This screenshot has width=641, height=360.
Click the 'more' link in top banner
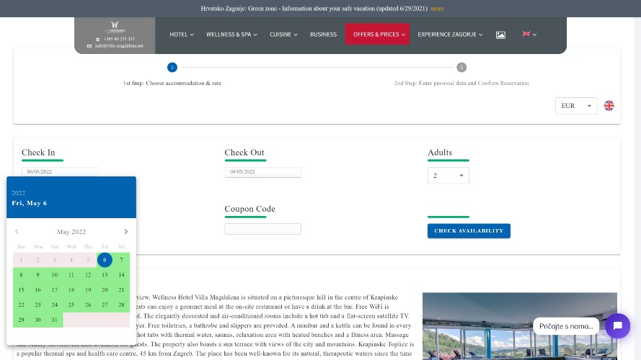[437, 9]
